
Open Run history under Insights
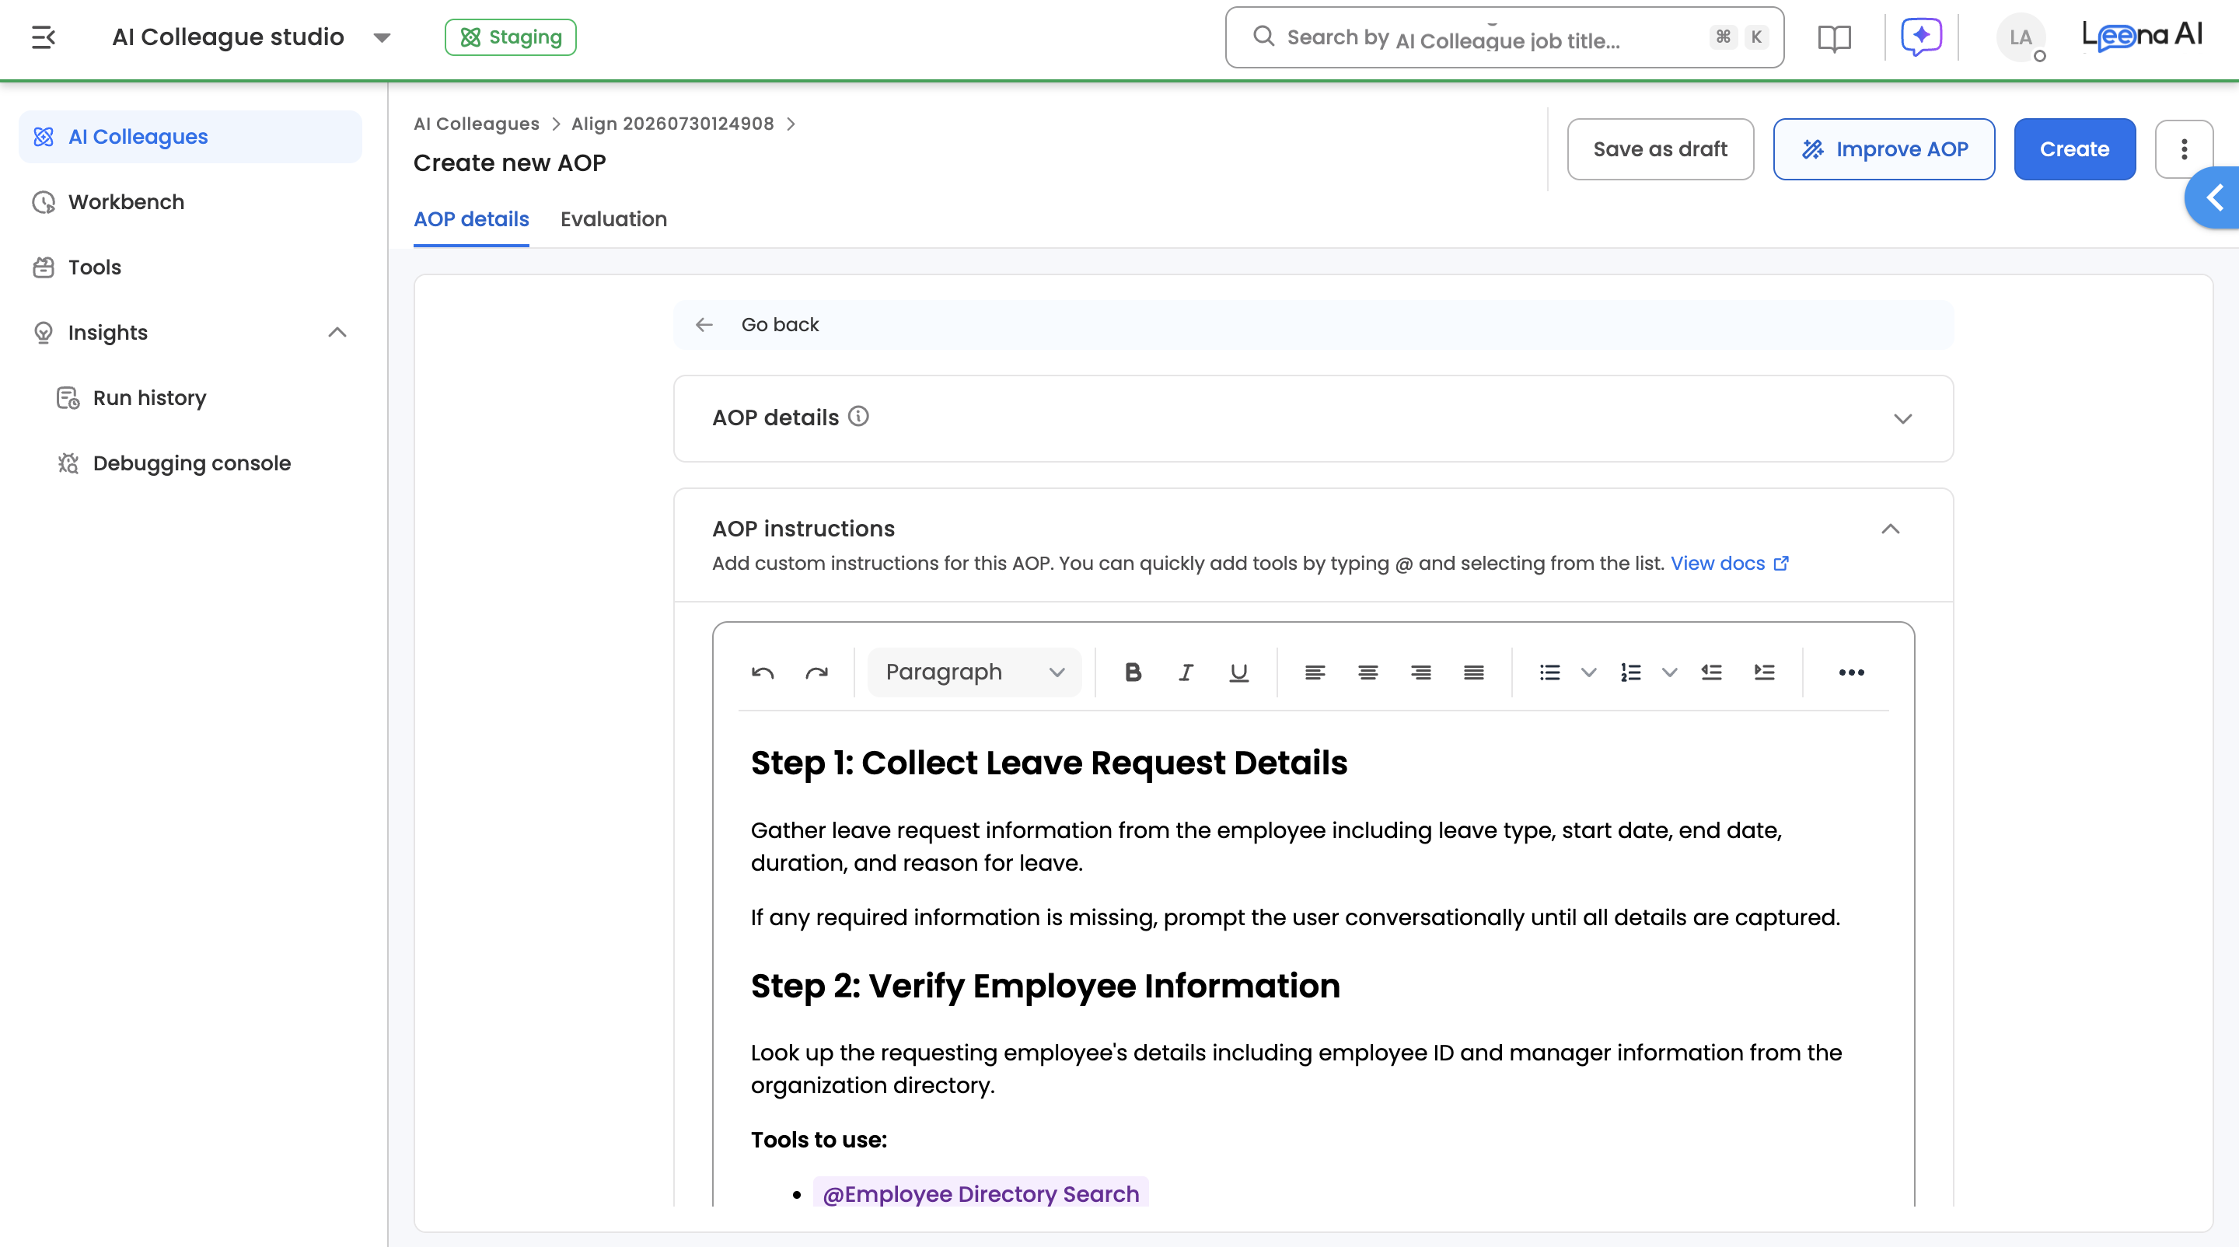coord(149,397)
